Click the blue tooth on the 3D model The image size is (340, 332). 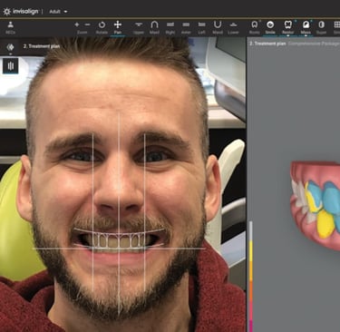tap(331, 198)
